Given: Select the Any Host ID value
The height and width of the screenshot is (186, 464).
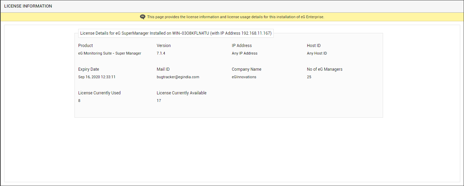Looking at the screenshot, I should (317, 53).
